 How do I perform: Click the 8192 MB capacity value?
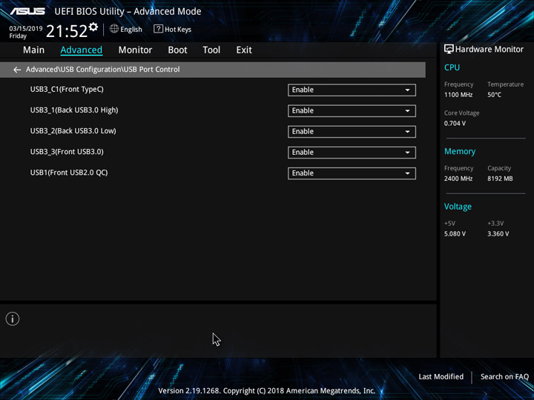(500, 179)
